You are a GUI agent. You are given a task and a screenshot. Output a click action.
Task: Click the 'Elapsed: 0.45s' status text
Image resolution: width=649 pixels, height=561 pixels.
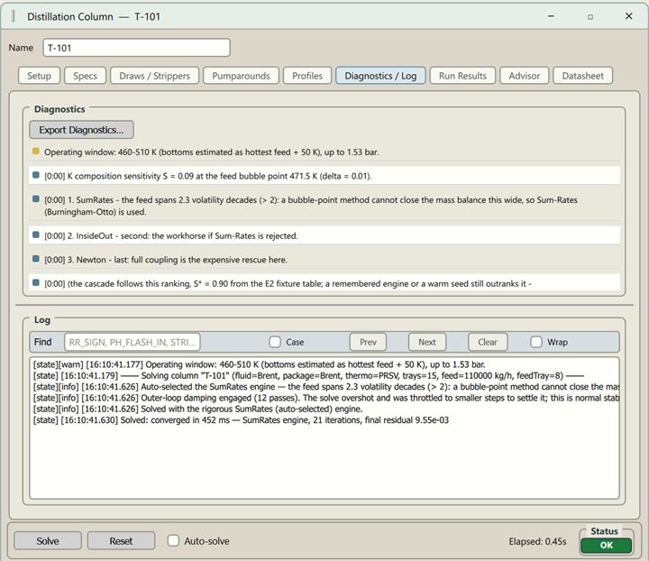[537, 541]
